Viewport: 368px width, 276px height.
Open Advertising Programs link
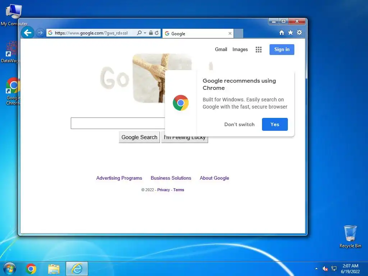coord(119,178)
